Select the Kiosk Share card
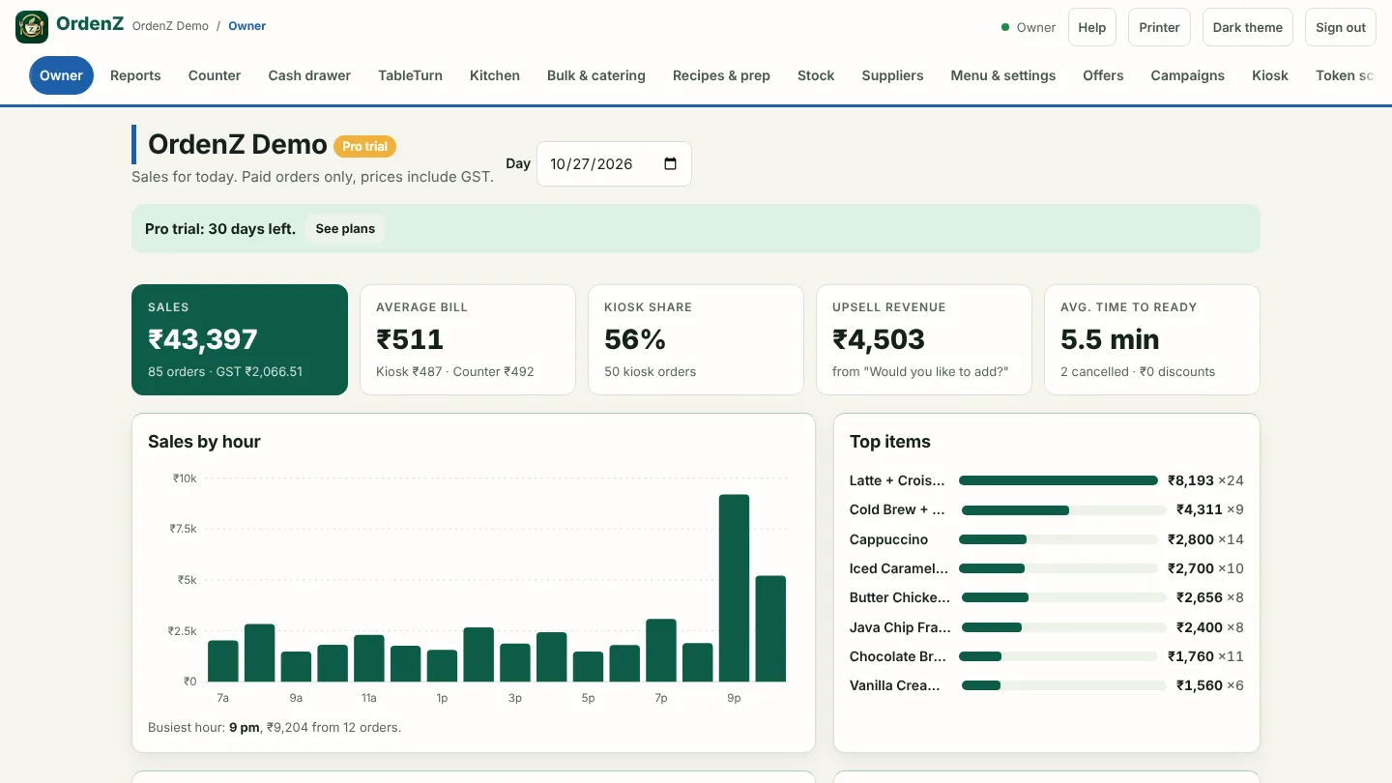The height and width of the screenshot is (783, 1392). click(696, 339)
